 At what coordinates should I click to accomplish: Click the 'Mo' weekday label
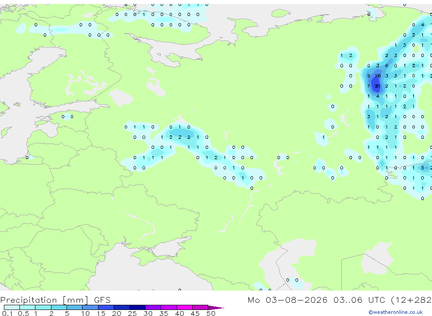254,300
